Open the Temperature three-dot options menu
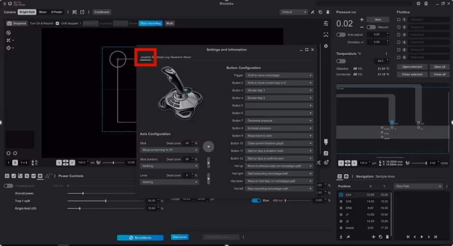 (386, 54)
